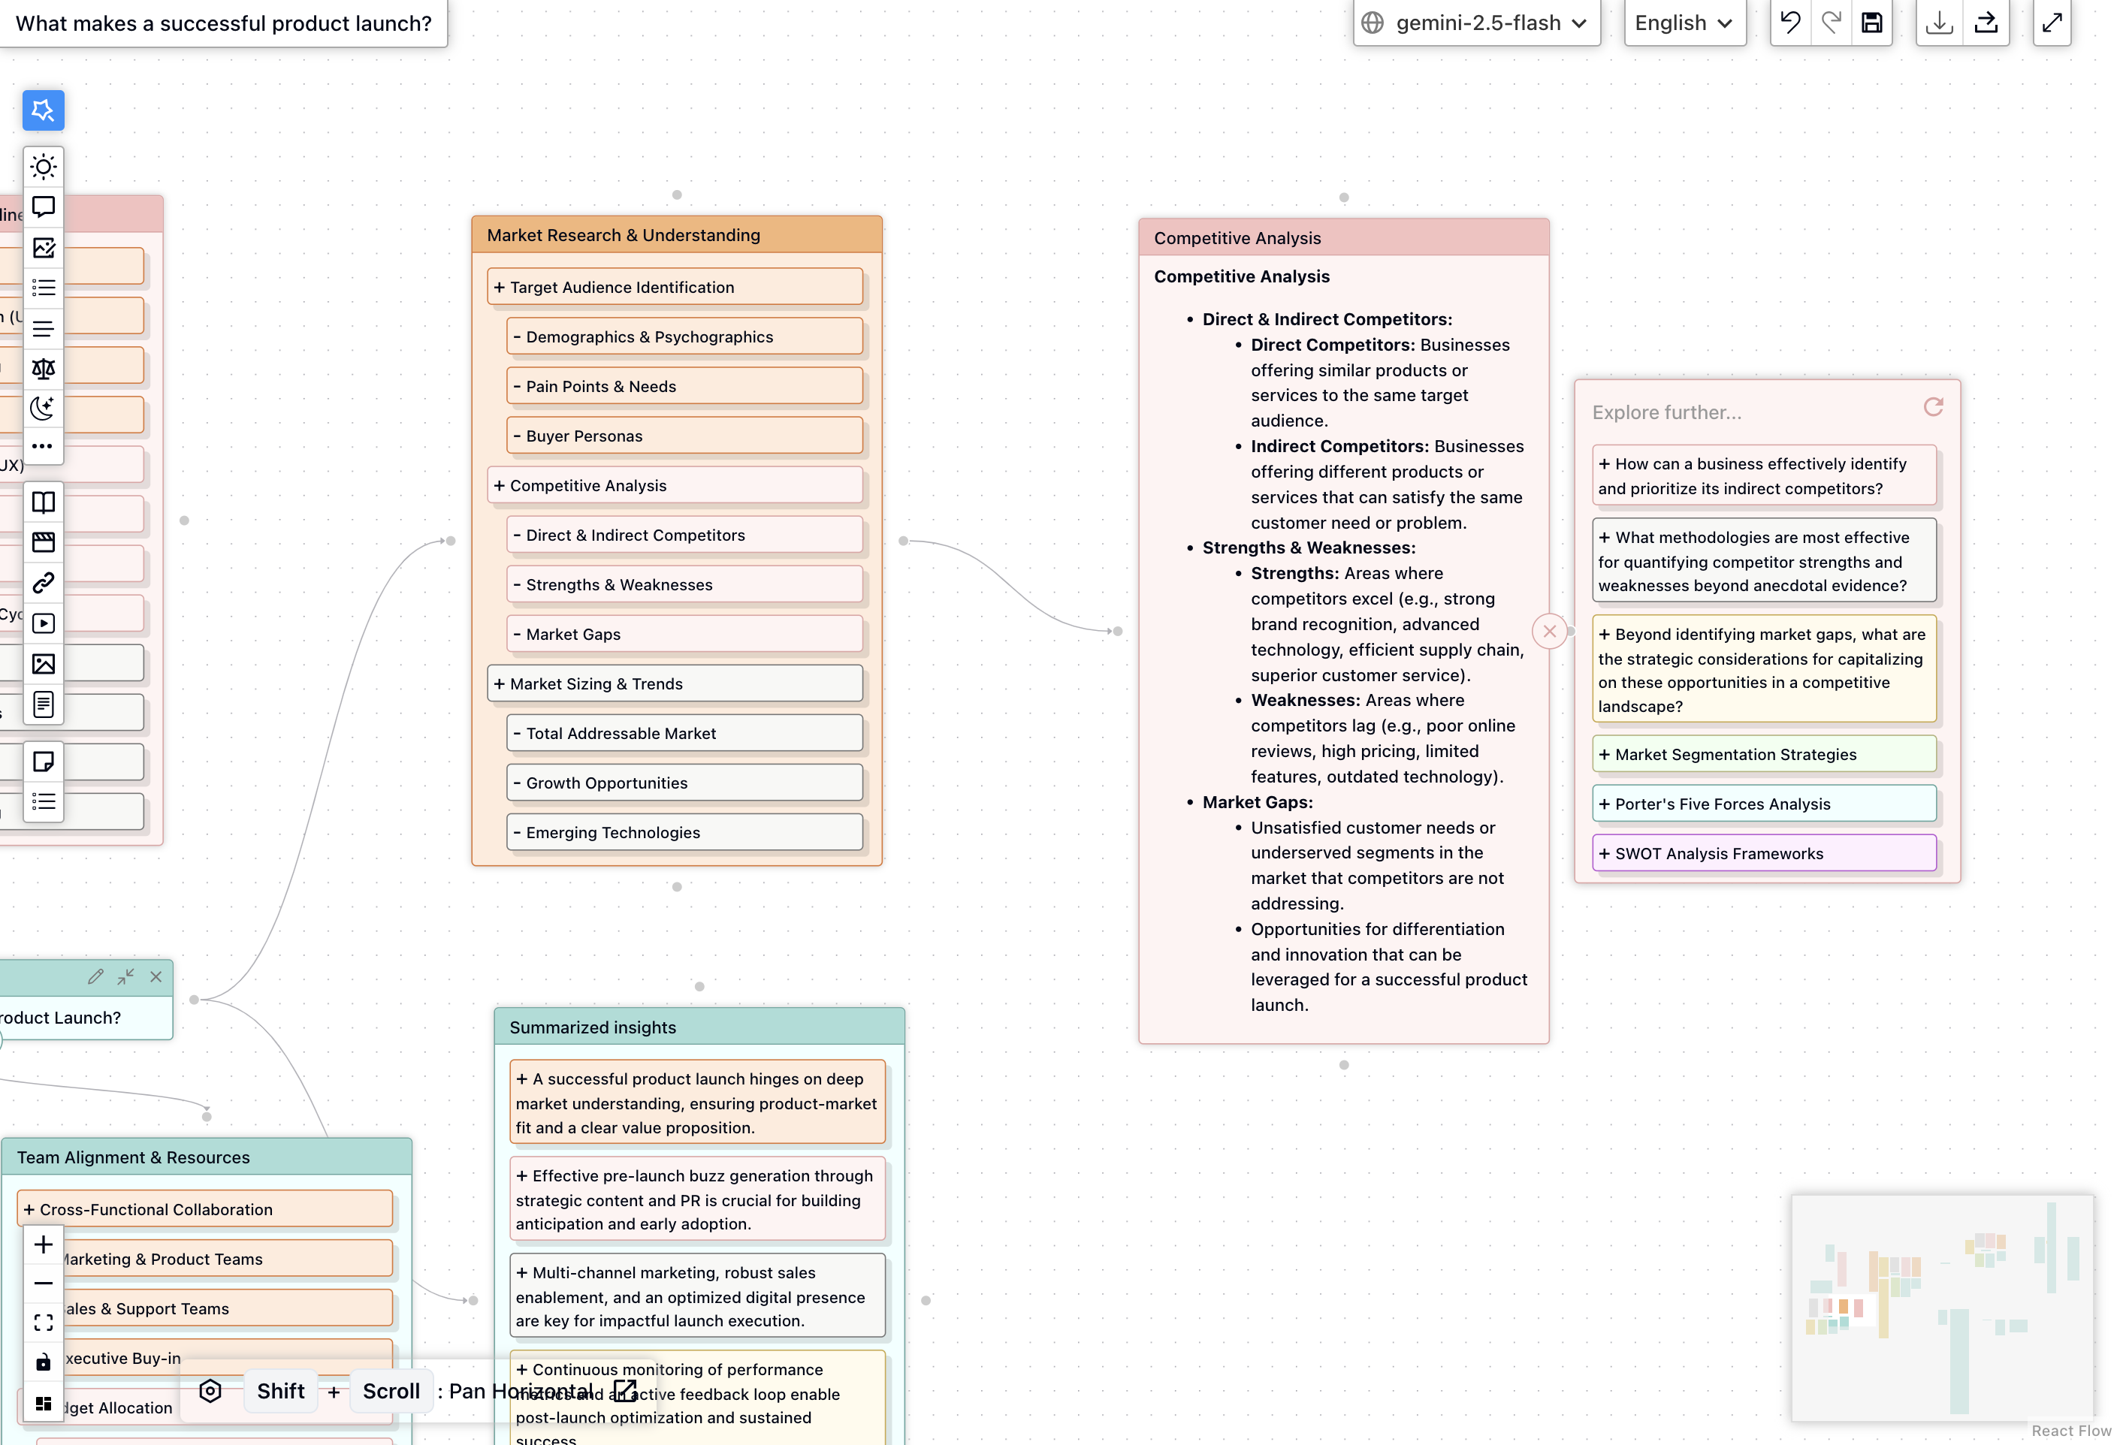Click the undo arrow in the top toolbar
The image size is (2117, 1445).
click(x=1790, y=23)
